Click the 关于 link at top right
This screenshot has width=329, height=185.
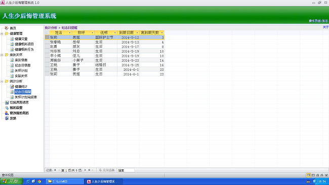click(x=325, y=27)
